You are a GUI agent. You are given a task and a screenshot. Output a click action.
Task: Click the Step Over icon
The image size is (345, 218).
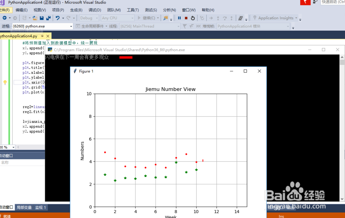pos(225,18)
